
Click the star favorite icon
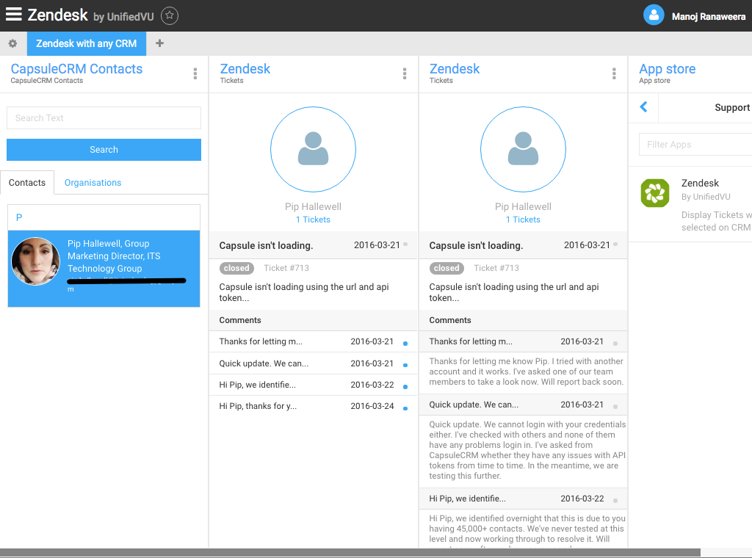169,15
